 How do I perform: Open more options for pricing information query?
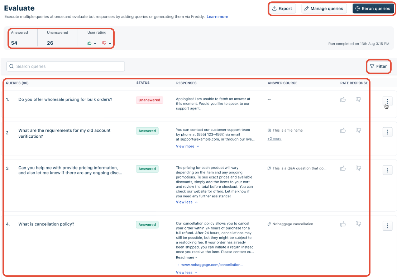pyautogui.click(x=387, y=170)
